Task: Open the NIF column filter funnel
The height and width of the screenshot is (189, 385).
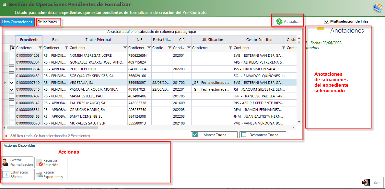Action: click(x=149, y=48)
